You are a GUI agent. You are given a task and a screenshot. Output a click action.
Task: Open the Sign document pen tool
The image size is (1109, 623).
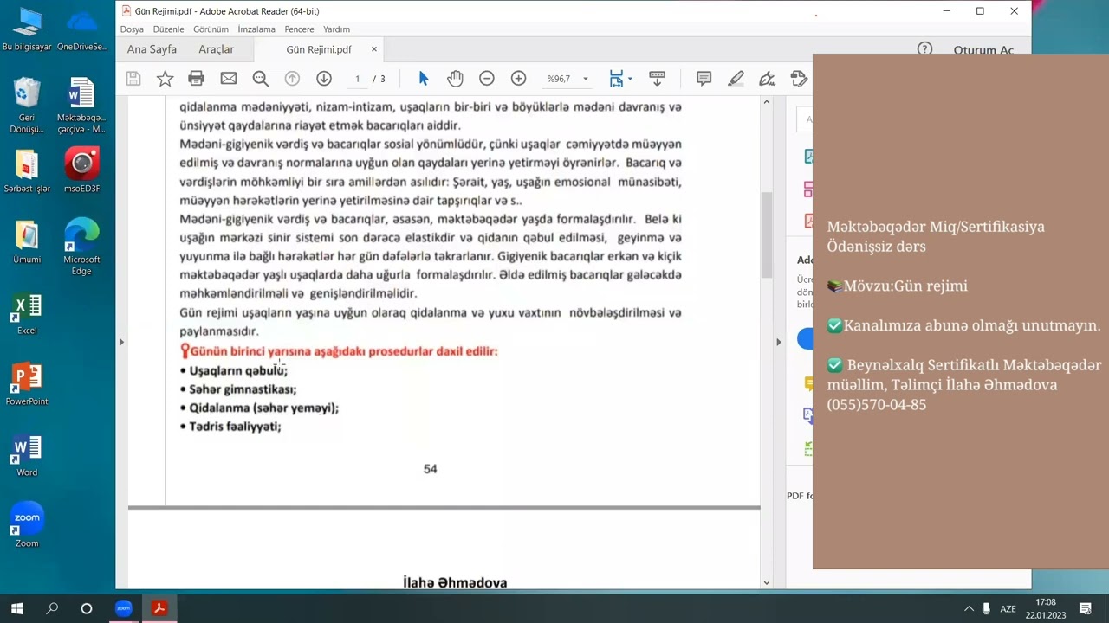(x=767, y=79)
